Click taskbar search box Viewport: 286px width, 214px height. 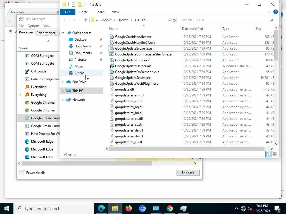[x=54, y=208]
